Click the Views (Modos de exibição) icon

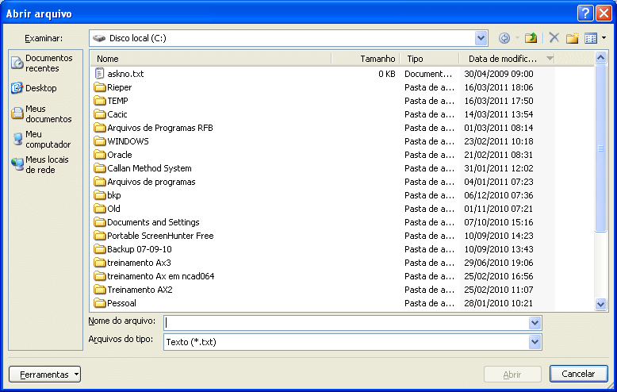[x=590, y=38]
